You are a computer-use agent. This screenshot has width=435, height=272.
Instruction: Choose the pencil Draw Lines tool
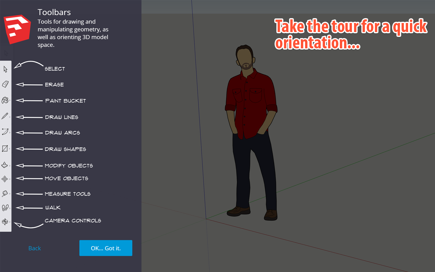(x=5, y=116)
